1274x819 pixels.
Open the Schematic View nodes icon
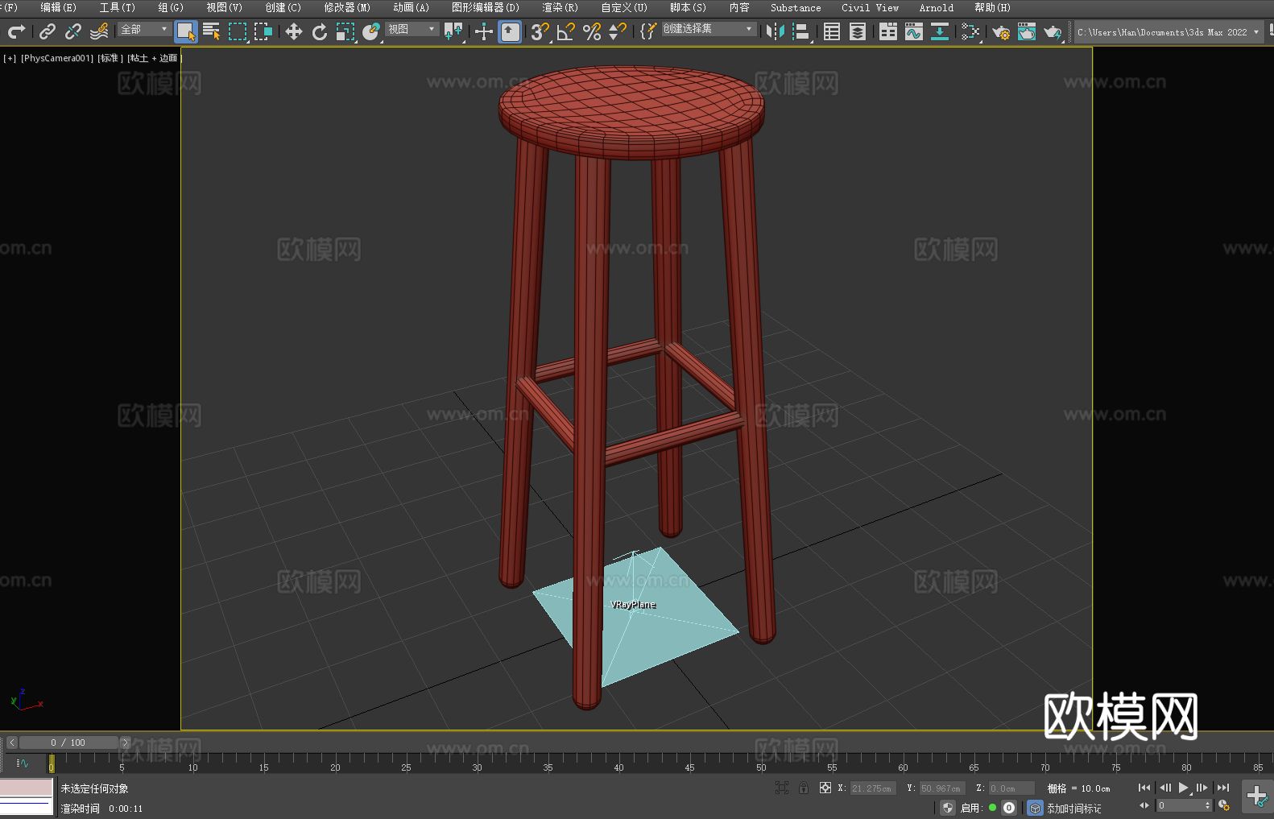click(x=970, y=31)
